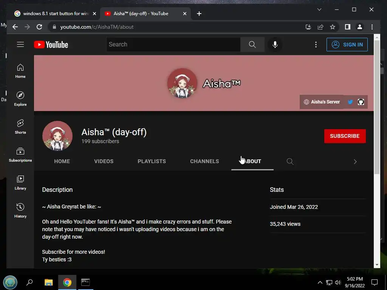Open the volume control in tray

point(337,282)
